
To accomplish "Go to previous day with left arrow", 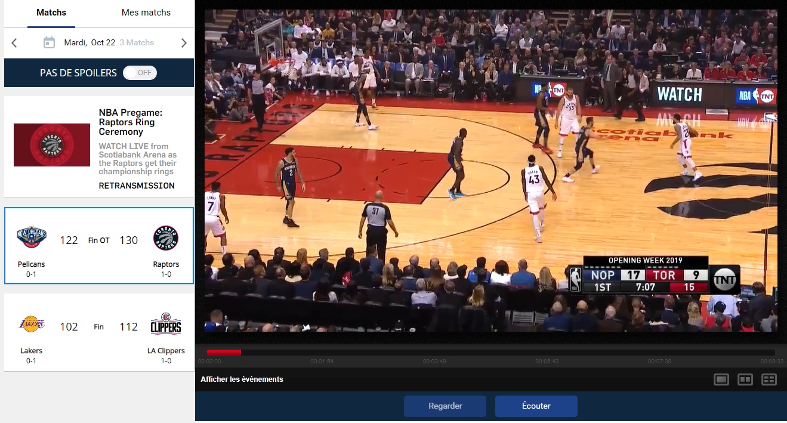I will pyautogui.click(x=14, y=43).
